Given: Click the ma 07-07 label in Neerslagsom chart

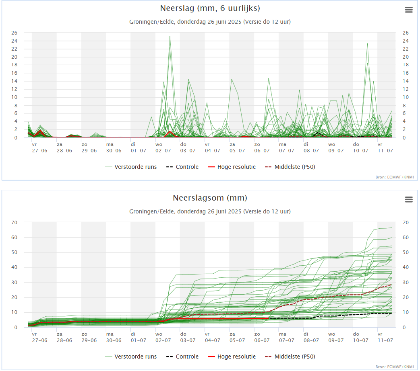Looking at the screenshot, I should [287, 337].
